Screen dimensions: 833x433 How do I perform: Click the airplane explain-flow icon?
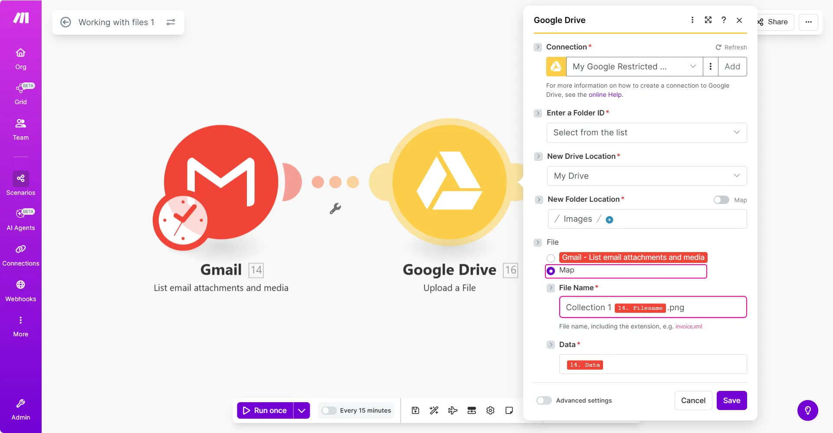pyautogui.click(x=453, y=410)
